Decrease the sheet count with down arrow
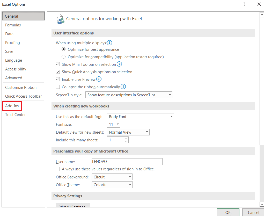 point(126,141)
